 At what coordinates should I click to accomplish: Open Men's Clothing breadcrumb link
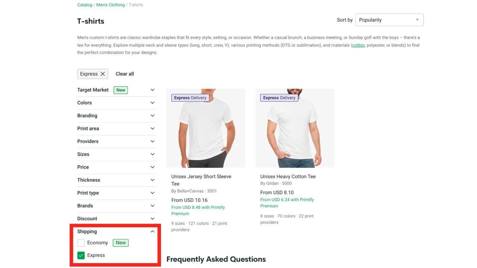coord(110,5)
